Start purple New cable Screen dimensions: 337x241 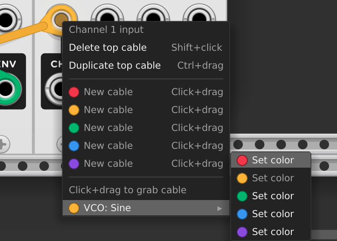(x=146, y=163)
